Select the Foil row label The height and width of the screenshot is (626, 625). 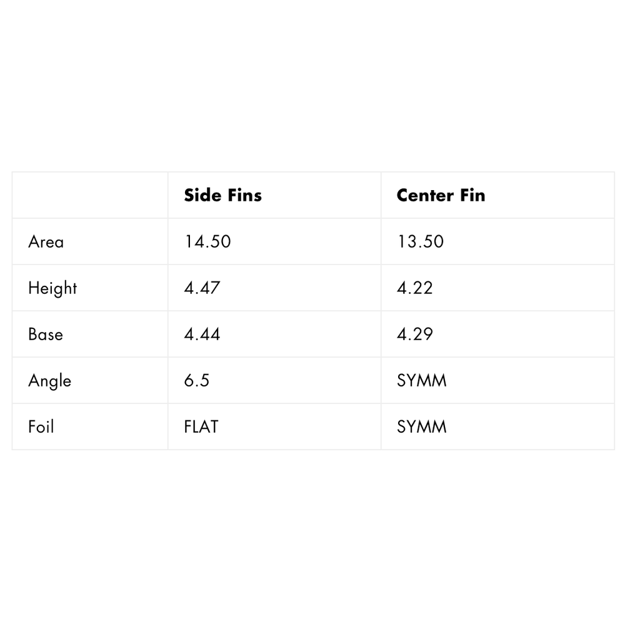41,427
